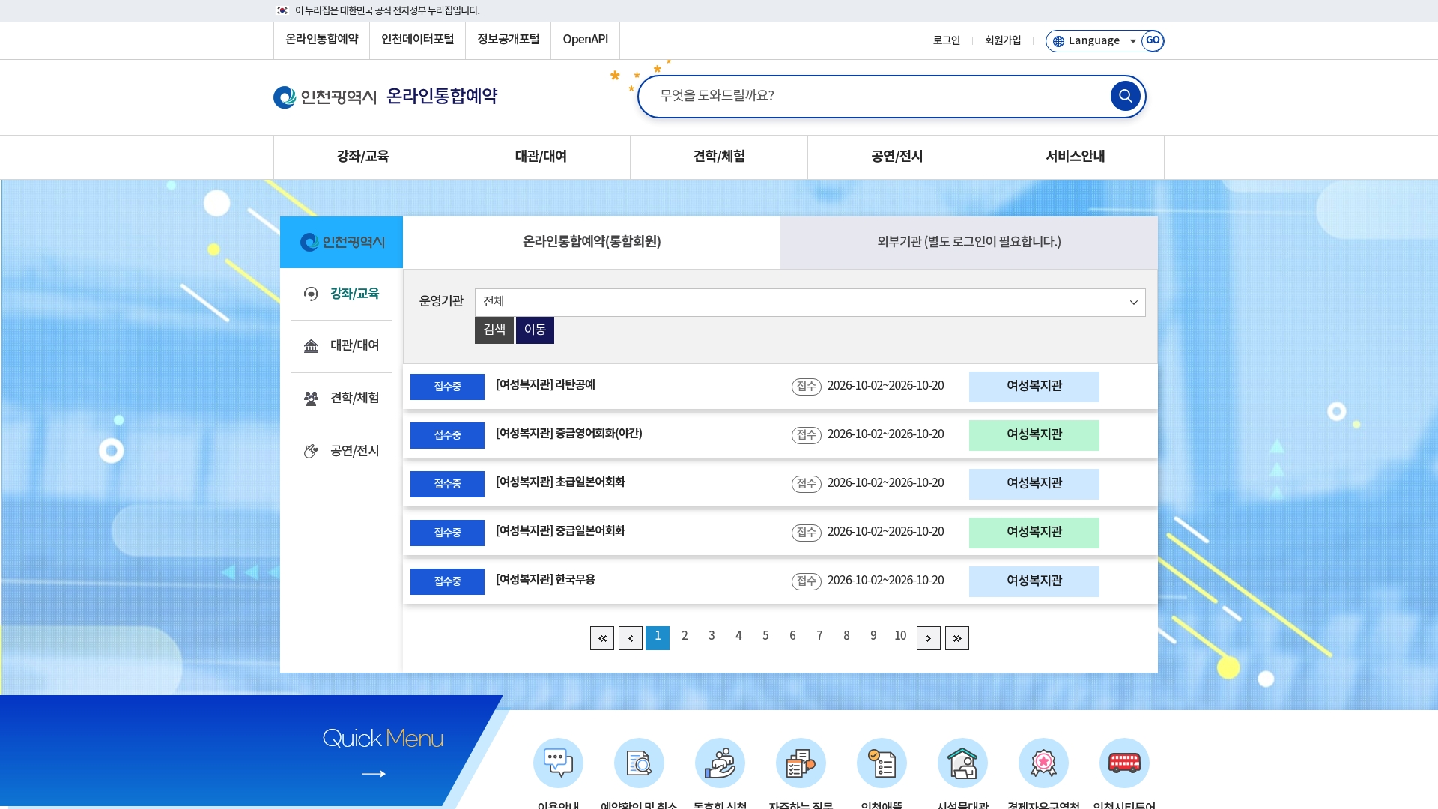Go to previous page with single-left arrow
1438x809 pixels.
point(631,638)
